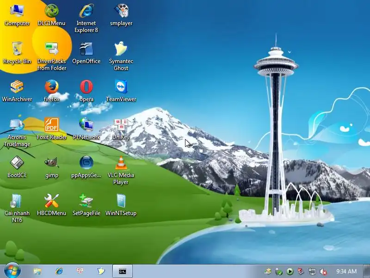370x278 pixels.
Task: Open Internet Explorer 8 desktop shortcut
Action: [x=86, y=18]
